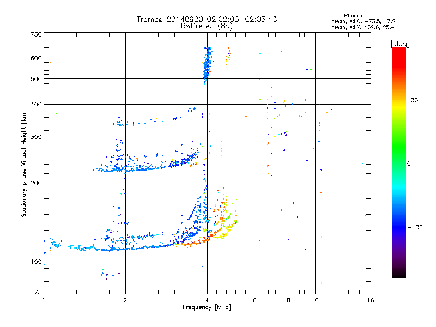Click the "RwPretec (8p)" subtitle
Image resolution: width=436 pixels, height=327 pixels.
coord(207,26)
